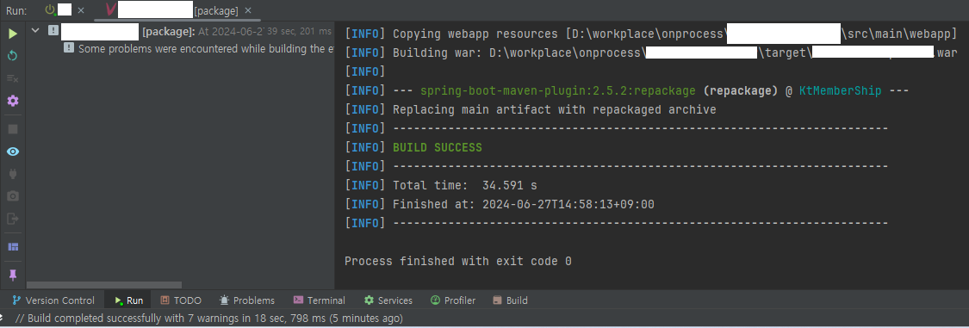This screenshot has height=328, width=969.
Task: Click the spring-boot-maven-plugin:2.5.2:repackage text
Action: [559, 90]
